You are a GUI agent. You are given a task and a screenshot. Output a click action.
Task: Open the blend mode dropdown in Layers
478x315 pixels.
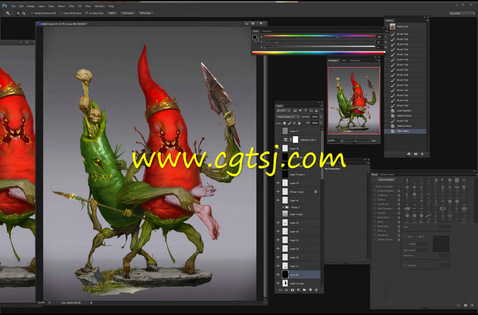[288, 117]
